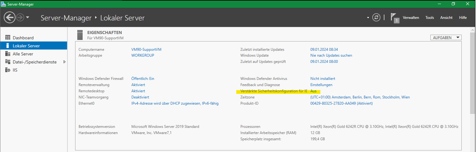The width and height of the screenshot is (476, 152).
Task: Open the navigation history dropdown arrow
Action: [28, 17]
